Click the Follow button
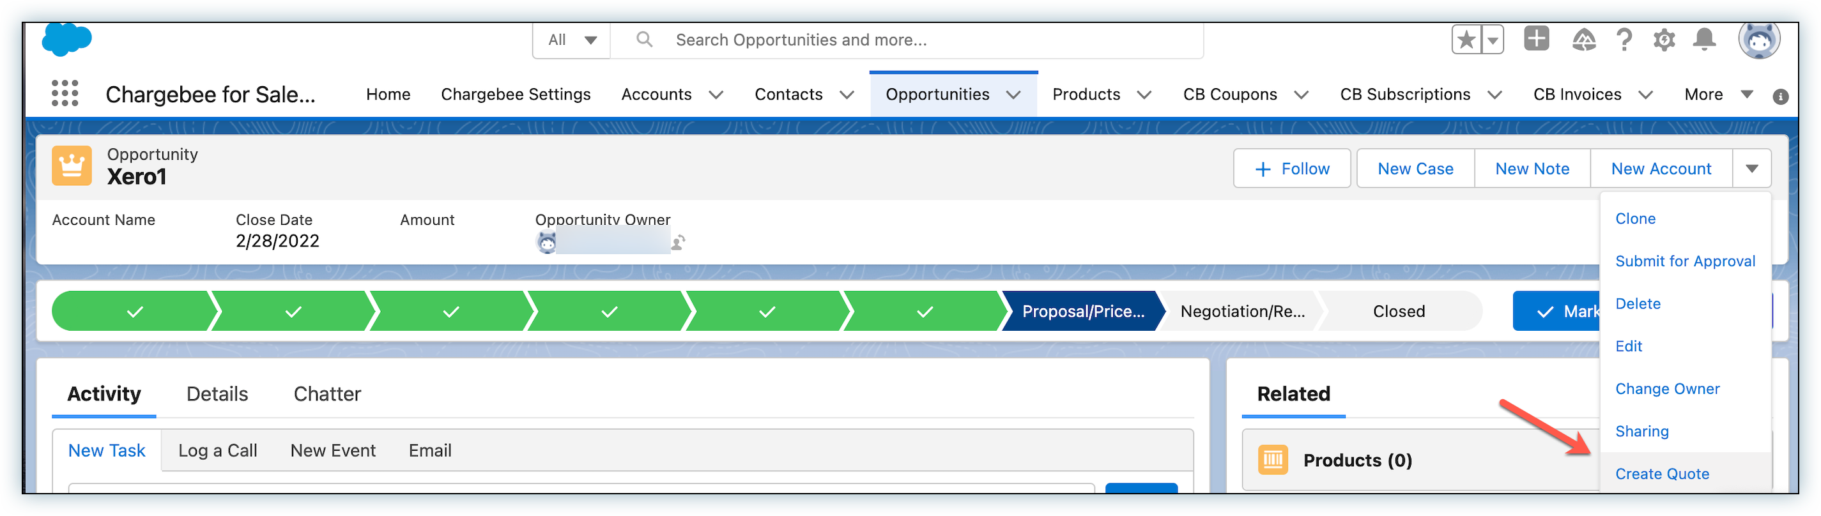The image size is (1821, 516). coord(1291,169)
